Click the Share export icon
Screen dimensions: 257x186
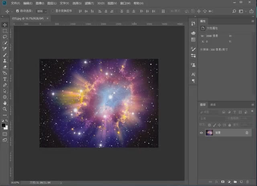(251, 11)
